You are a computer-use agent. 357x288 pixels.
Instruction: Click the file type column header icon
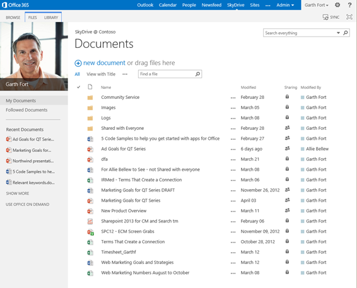90,87
